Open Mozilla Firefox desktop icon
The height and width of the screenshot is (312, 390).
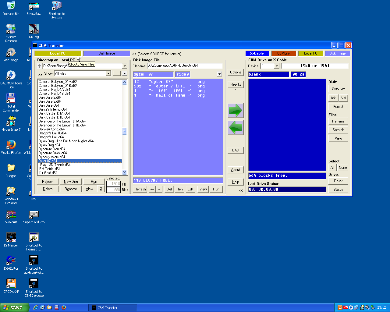tap(11, 147)
